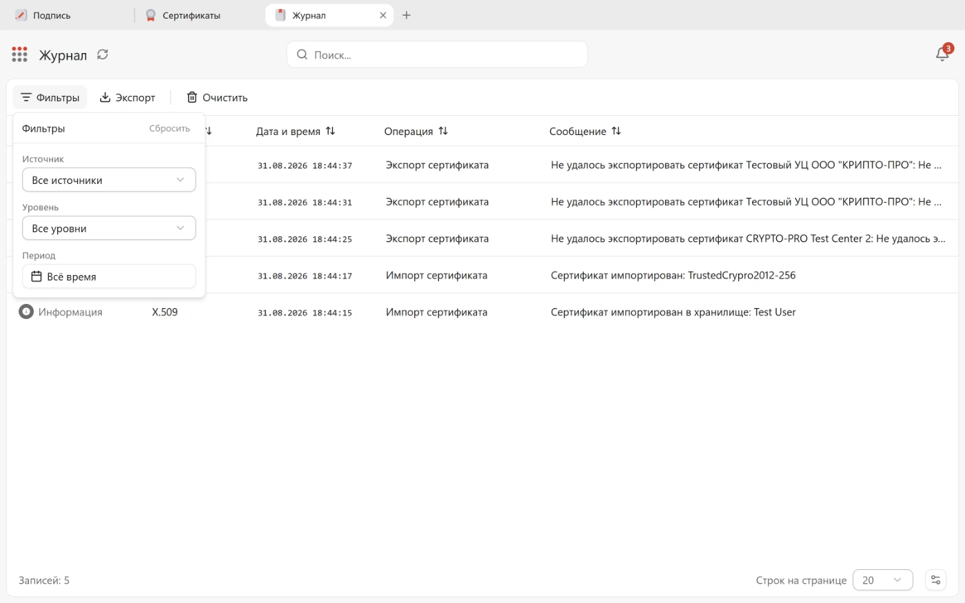The height and width of the screenshot is (603, 965).
Task: Click the table settings icon beside rows-per-page
Action: tap(935, 580)
